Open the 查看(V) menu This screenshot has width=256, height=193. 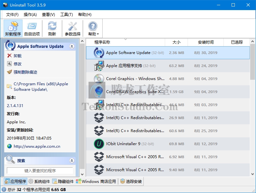tap(49, 15)
